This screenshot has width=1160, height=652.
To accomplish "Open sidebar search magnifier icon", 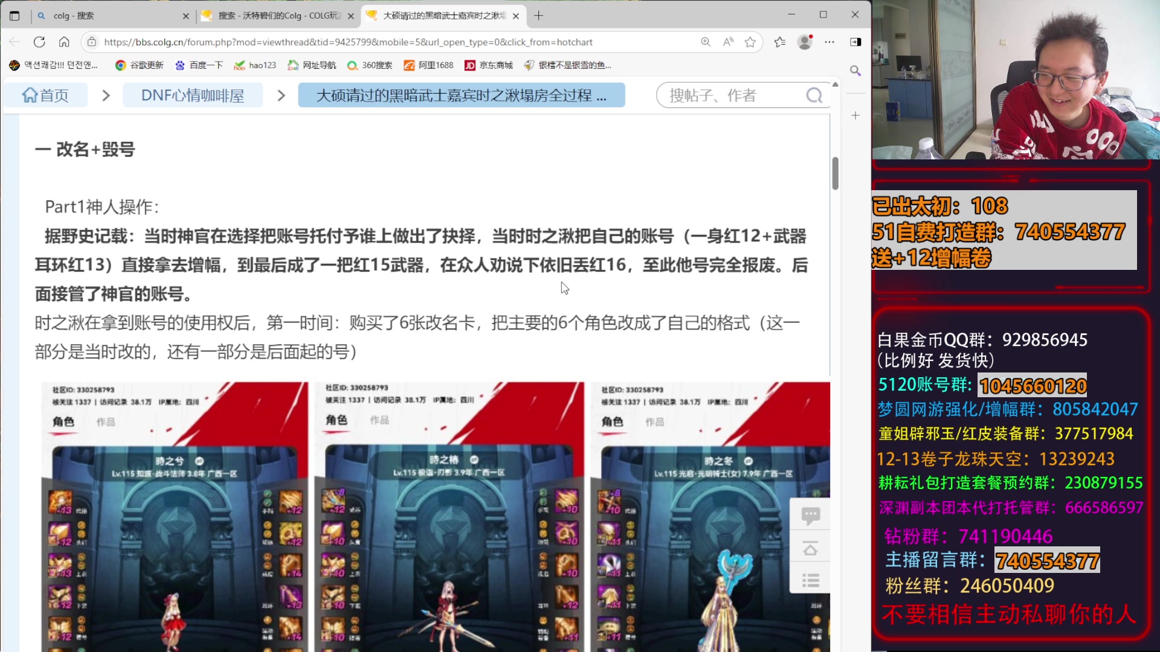I will tap(855, 71).
